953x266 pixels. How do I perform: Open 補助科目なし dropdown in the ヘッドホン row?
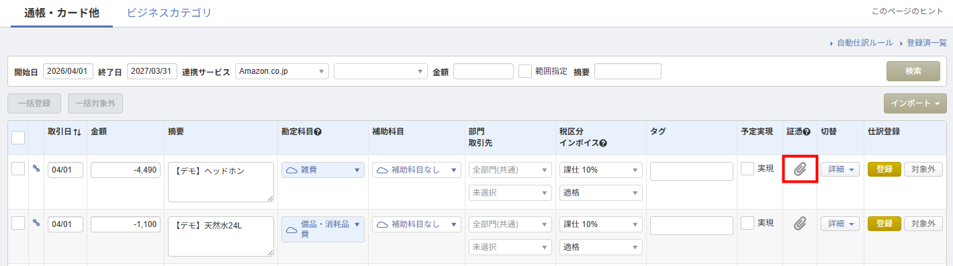point(416,170)
